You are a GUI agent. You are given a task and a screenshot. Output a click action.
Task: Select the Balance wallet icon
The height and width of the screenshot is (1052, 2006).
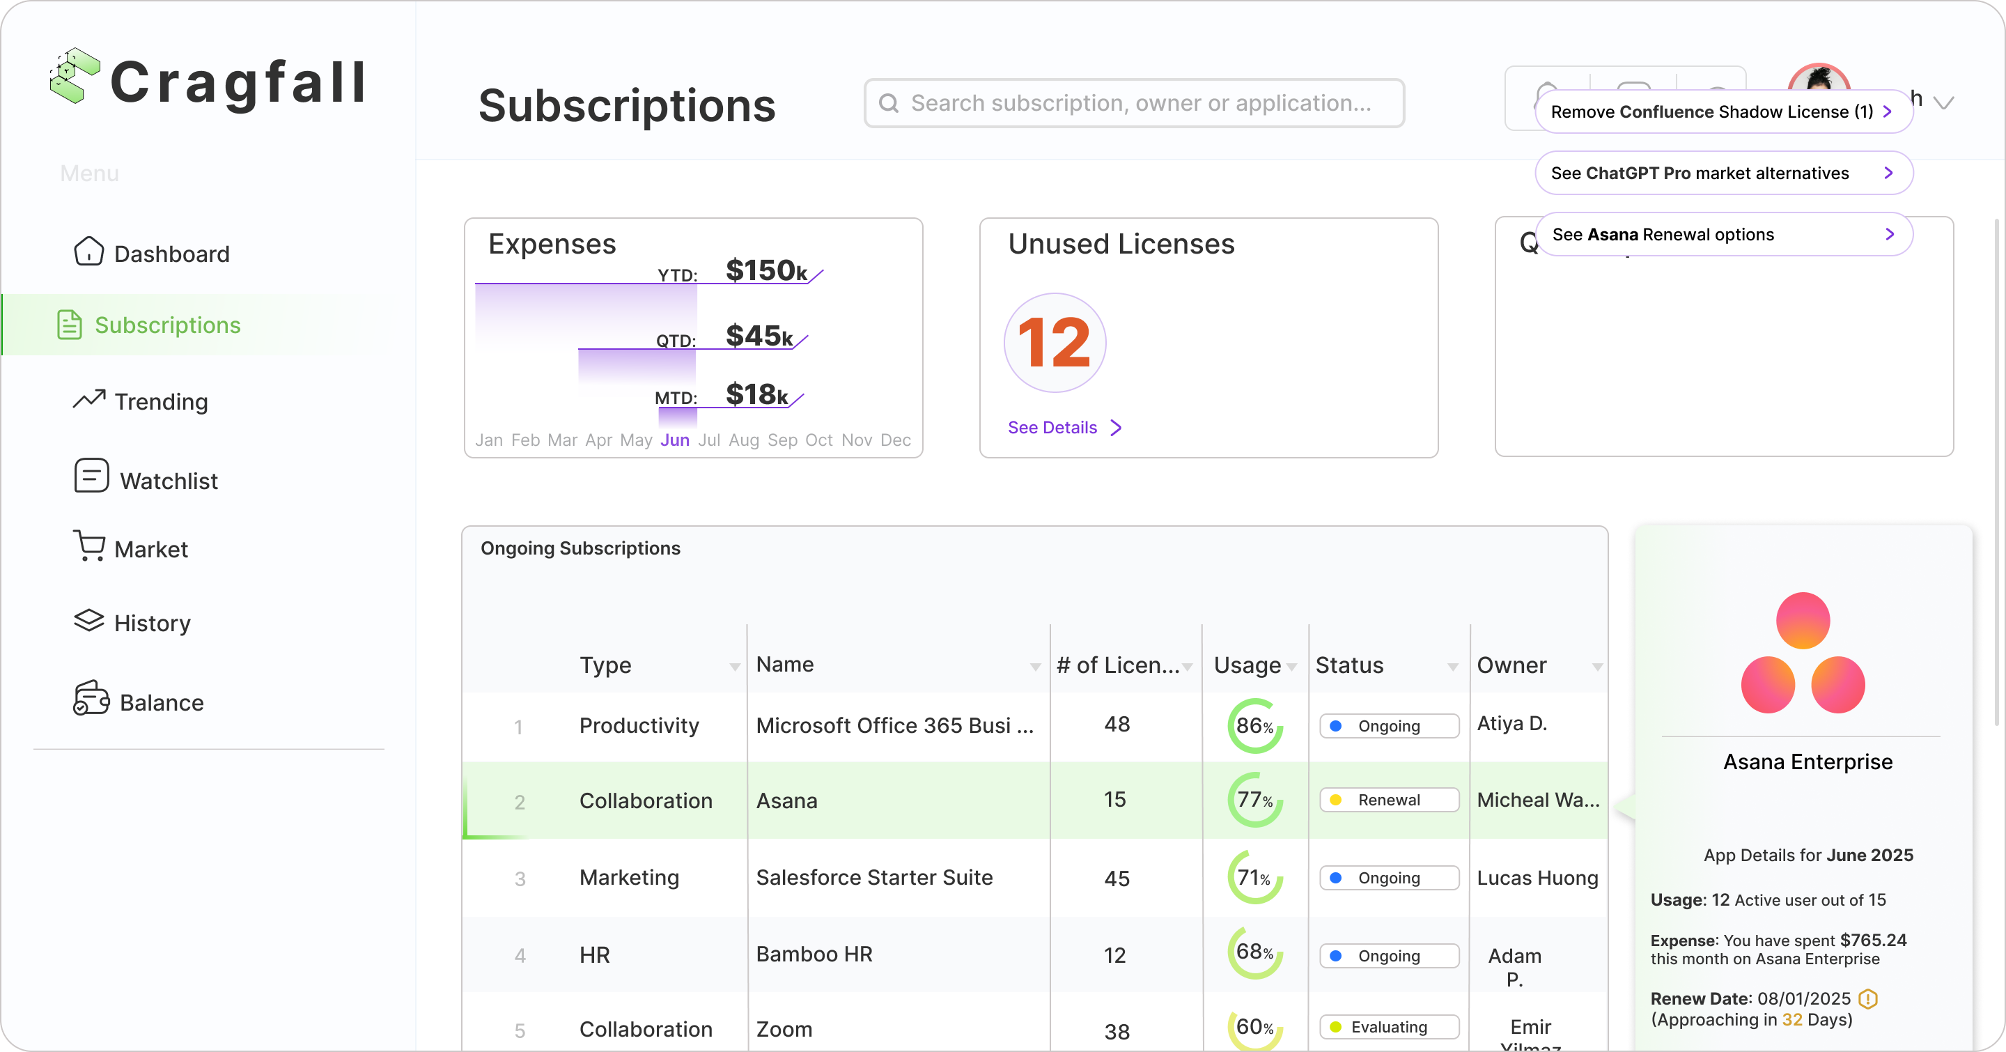tap(91, 699)
